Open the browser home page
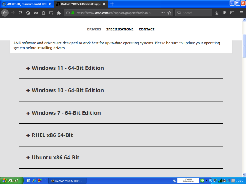246x184 pixels. [28, 13]
